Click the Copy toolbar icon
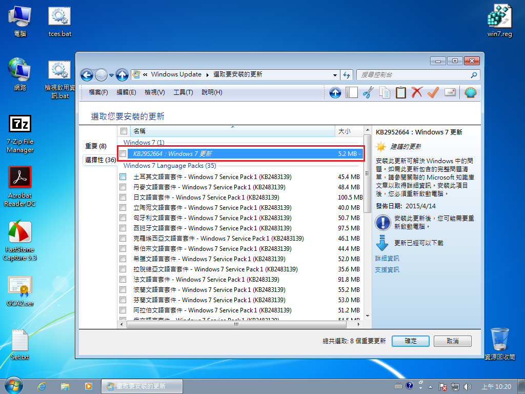 coord(385,92)
